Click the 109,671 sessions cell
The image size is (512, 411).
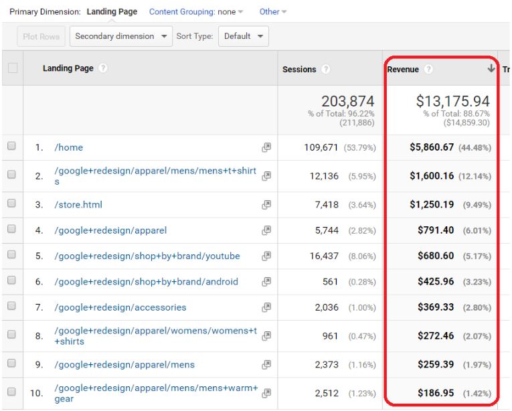[x=321, y=148]
